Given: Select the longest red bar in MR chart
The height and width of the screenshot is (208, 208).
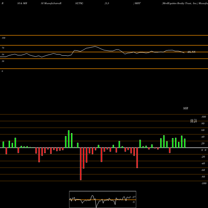Looking at the screenshot, I should [81, 164].
